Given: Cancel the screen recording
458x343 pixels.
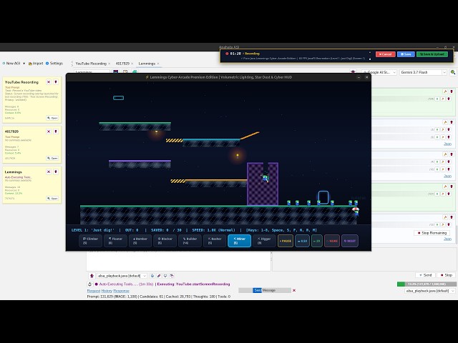Looking at the screenshot, I should click(x=386, y=54).
